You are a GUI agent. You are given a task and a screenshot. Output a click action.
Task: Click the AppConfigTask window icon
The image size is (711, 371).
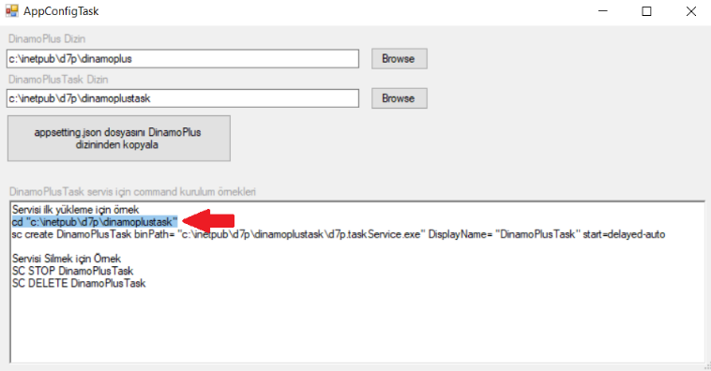[x=12, y=11]
